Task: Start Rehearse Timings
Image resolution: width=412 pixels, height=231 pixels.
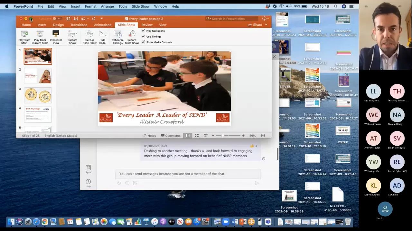Action: (117, 34)
